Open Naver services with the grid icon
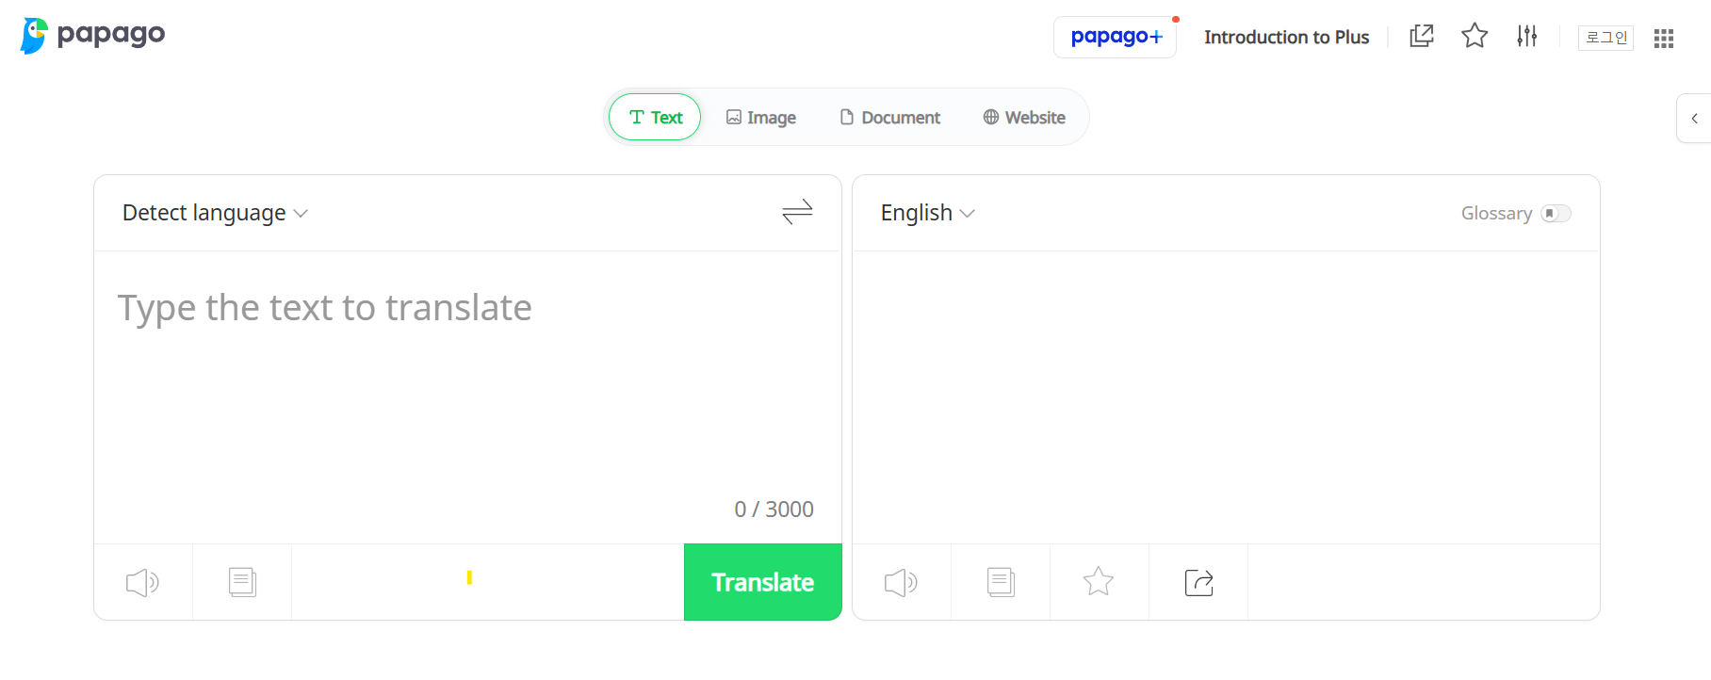 (x=1664, y=38)
